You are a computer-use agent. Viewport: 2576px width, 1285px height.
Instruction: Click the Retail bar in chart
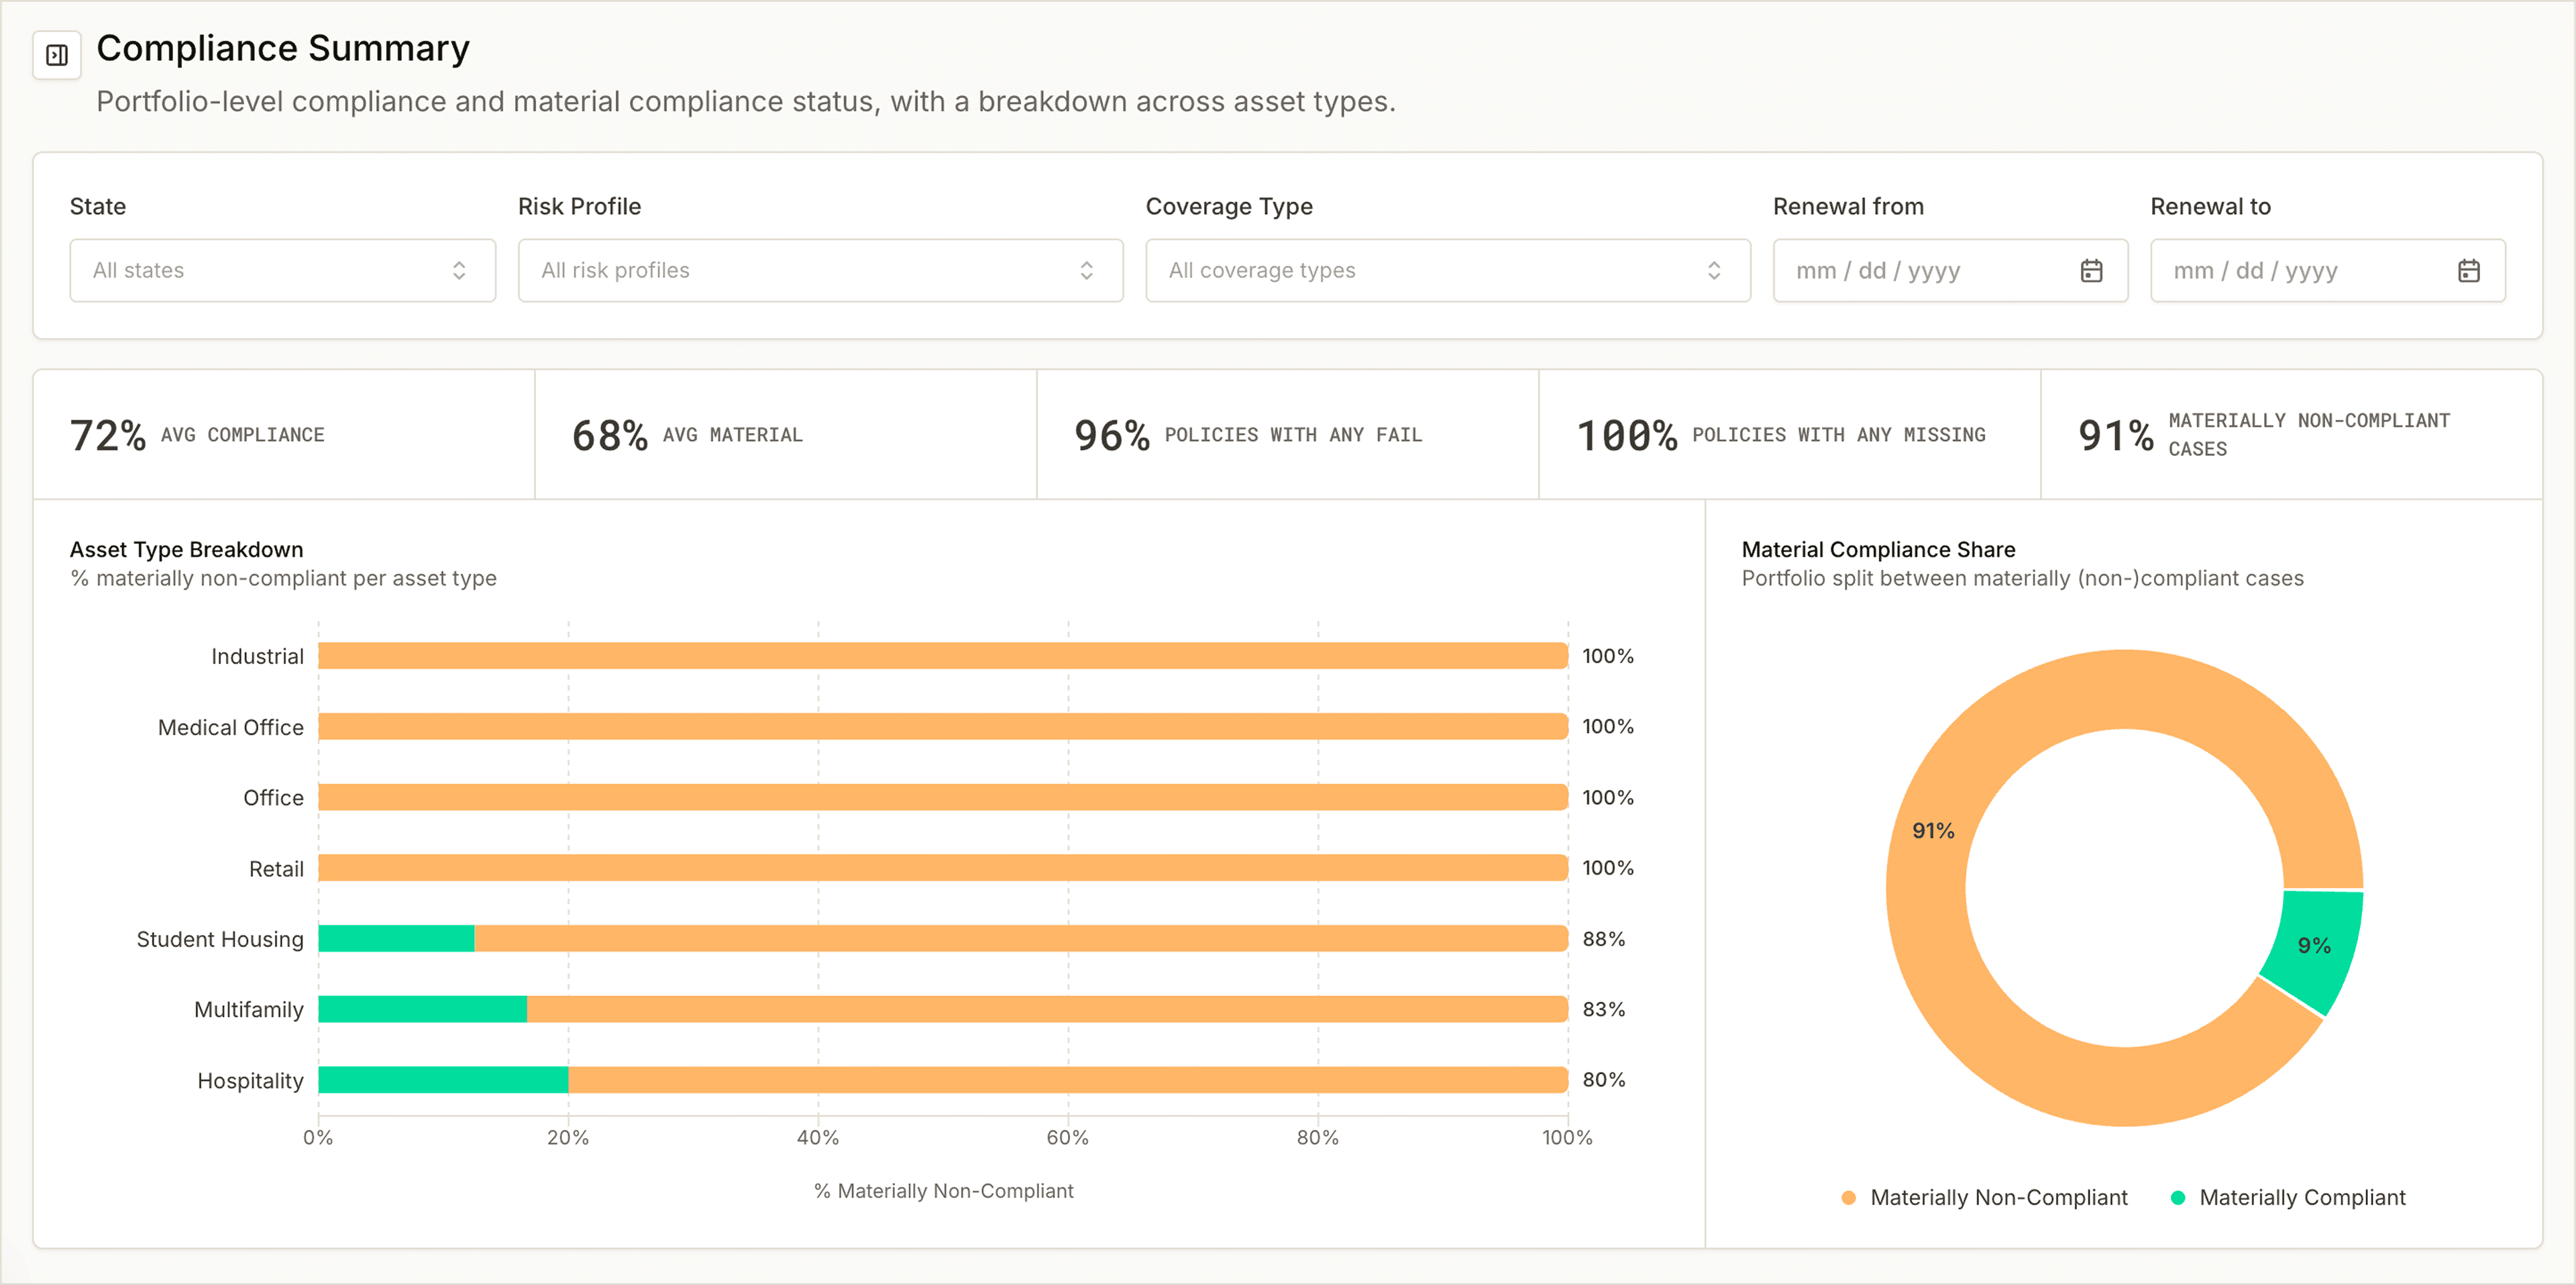point(943,868)
